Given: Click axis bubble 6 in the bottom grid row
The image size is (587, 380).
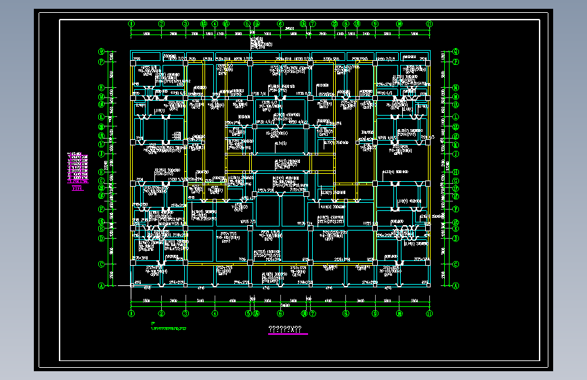Looking at the screenshot, I should click(280, 314).
